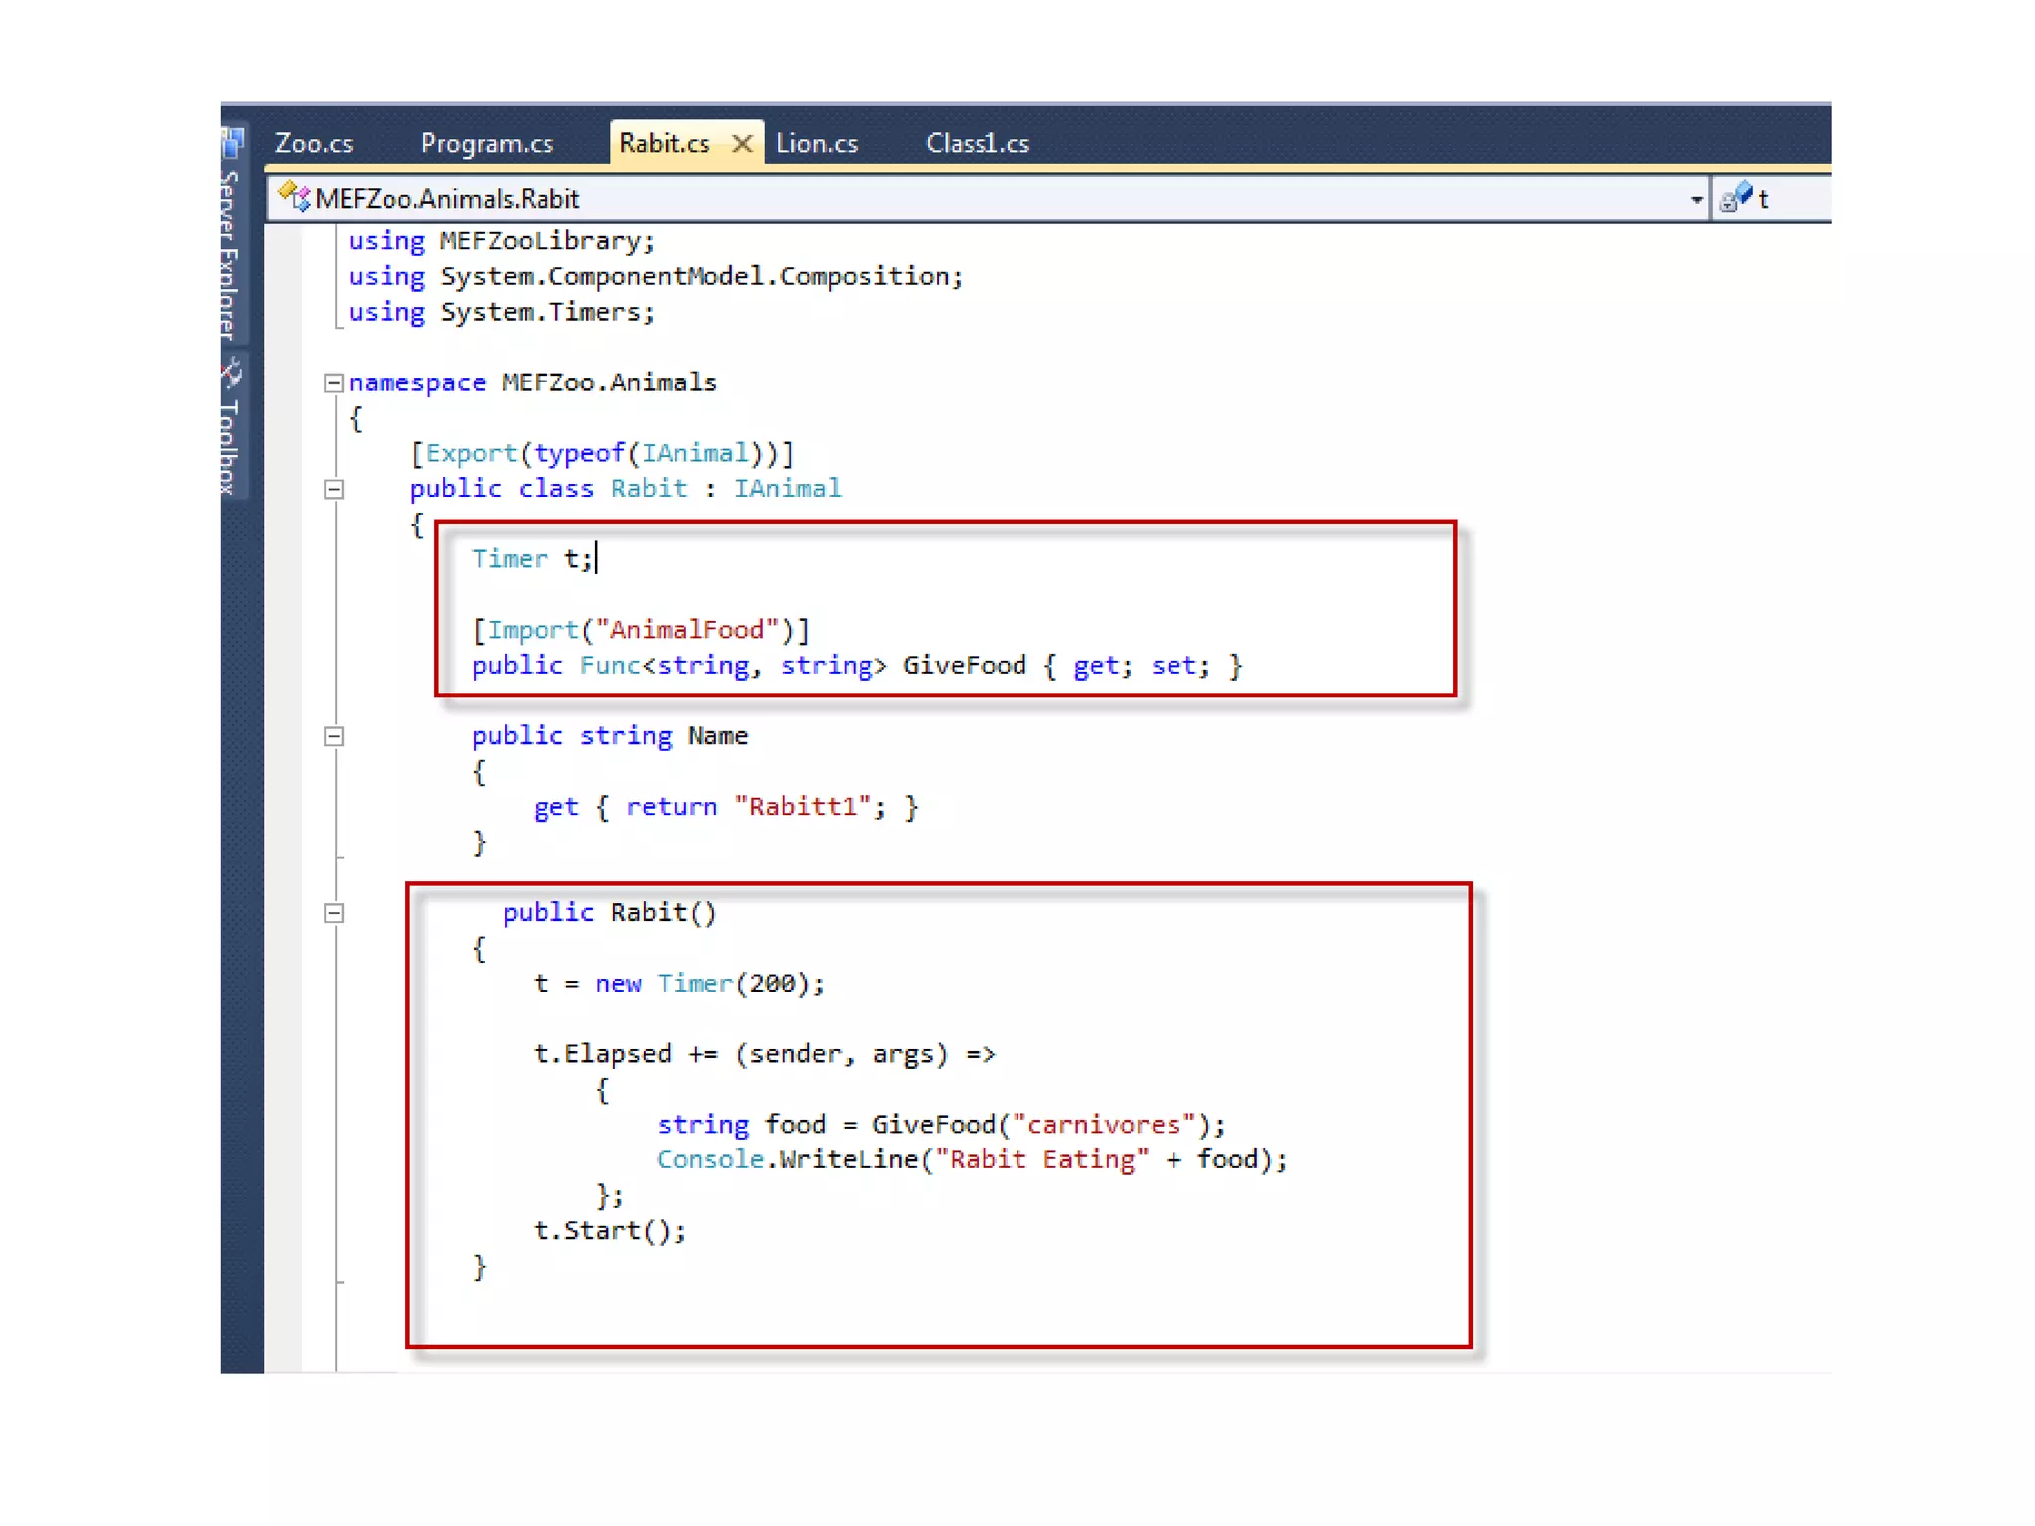Click the member field icon beside t
This screenshot has width=2035, height=1526.
1735,197
